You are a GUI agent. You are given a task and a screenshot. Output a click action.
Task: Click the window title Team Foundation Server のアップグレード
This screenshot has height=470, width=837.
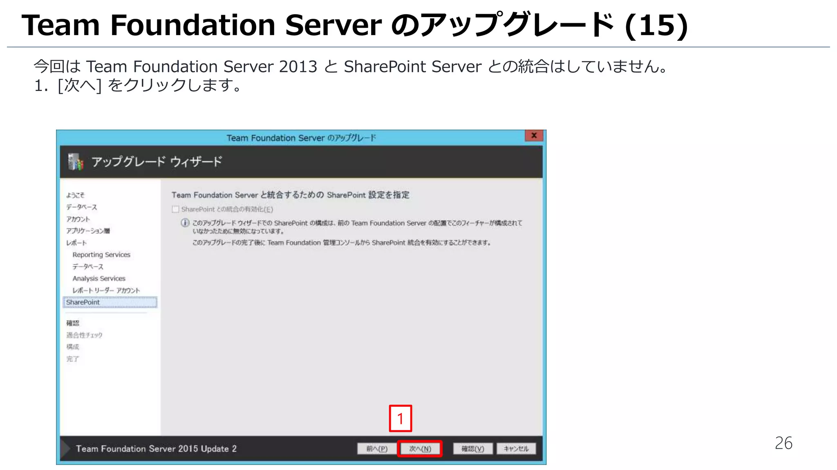(301, 138)
